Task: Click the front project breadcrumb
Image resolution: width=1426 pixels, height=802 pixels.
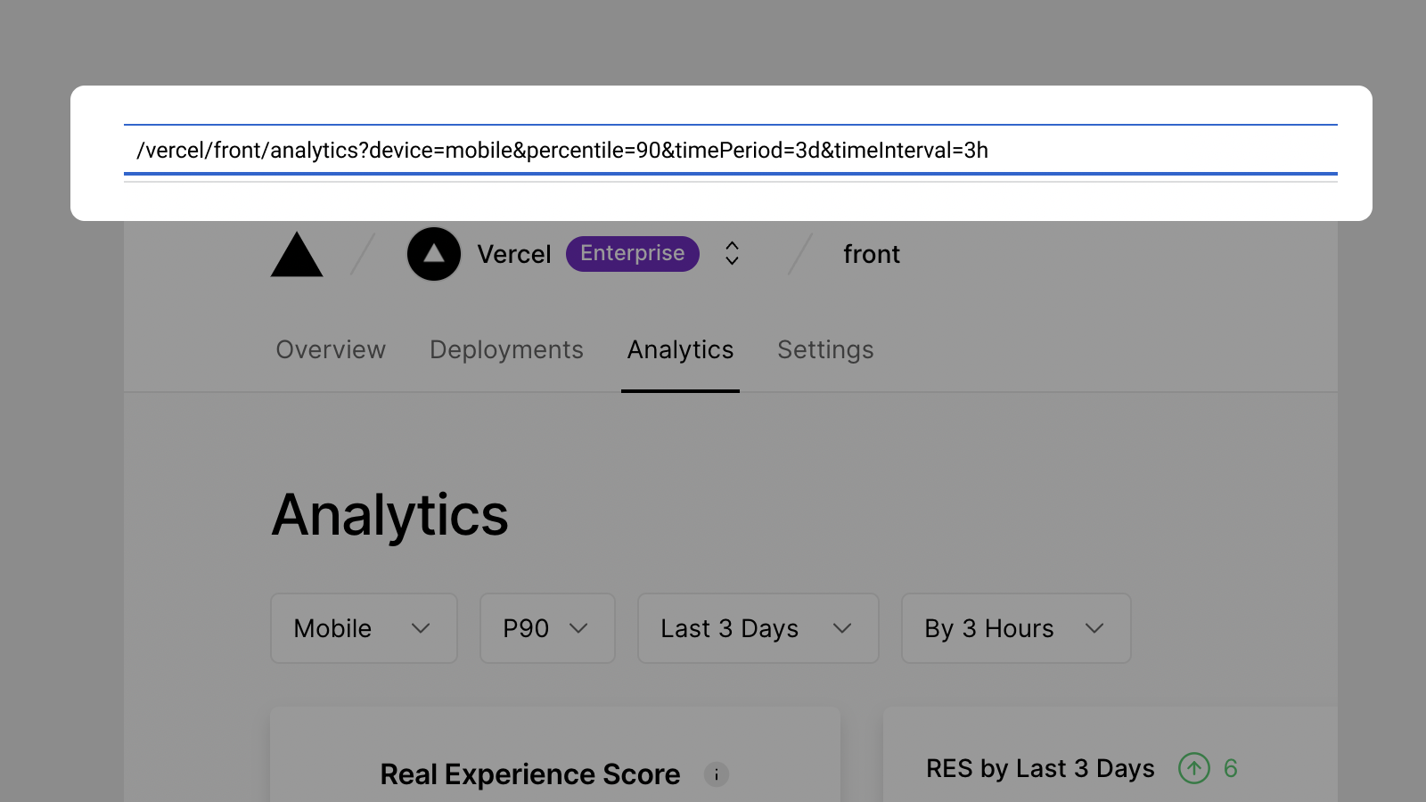Action: [x=871, y=254]
